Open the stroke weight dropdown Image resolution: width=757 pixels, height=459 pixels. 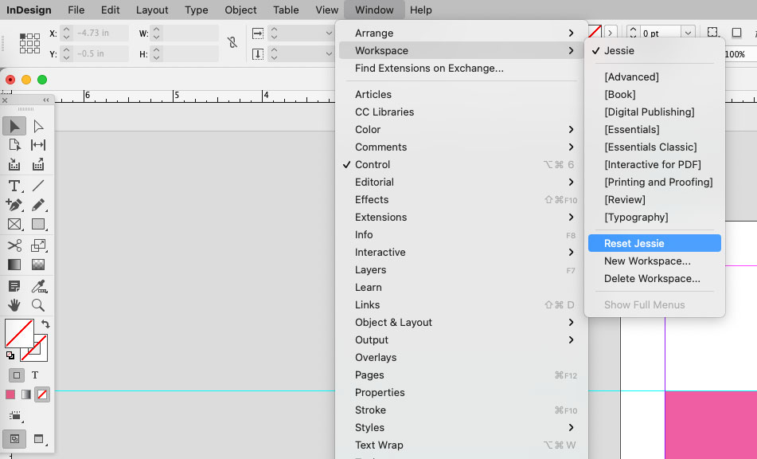689,33
